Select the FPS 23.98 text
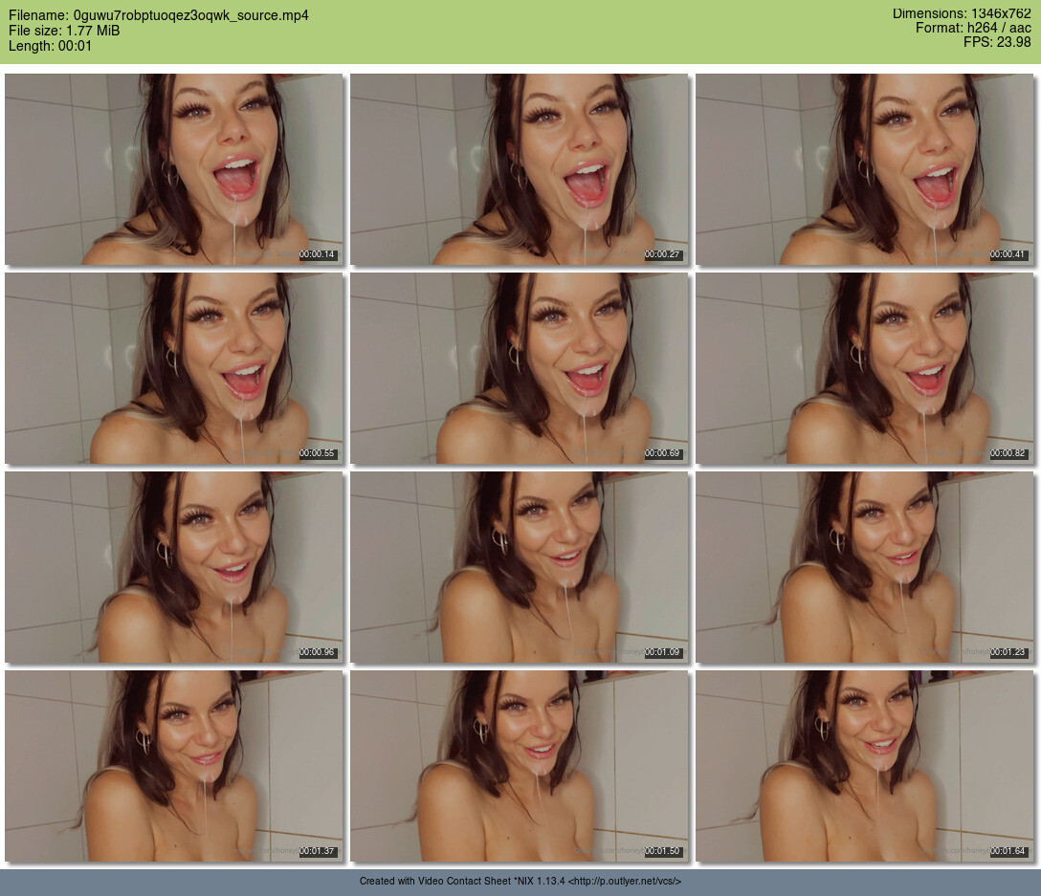This screenshot has width=1041, height=896. click(997, 42)
